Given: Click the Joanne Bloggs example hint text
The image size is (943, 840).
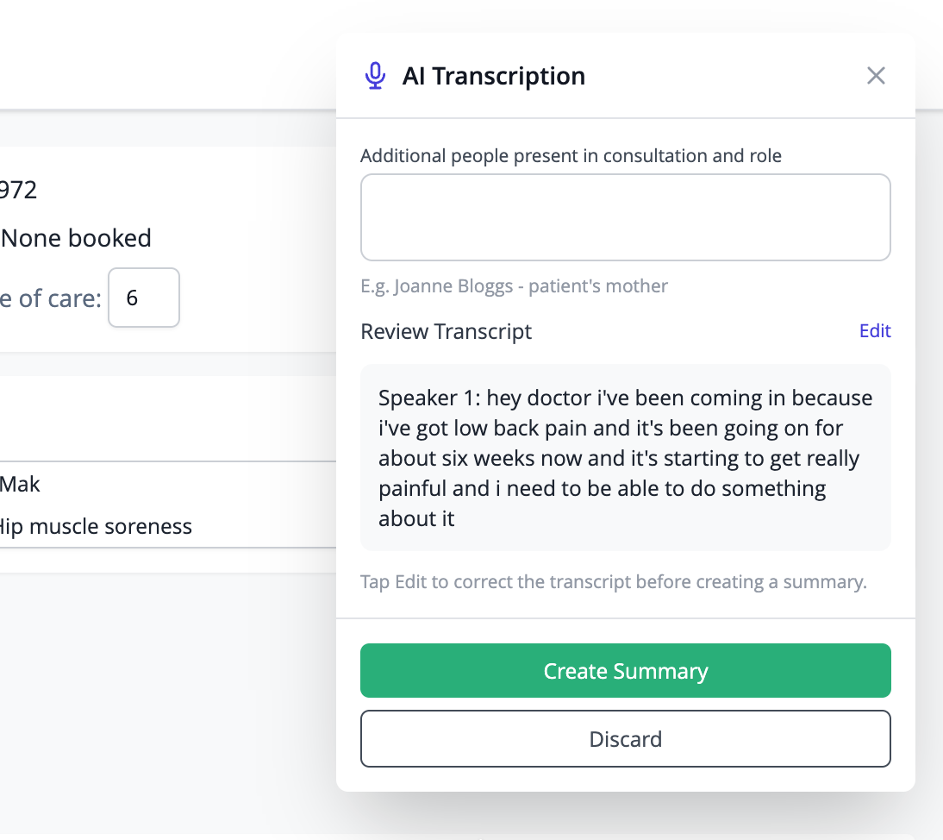Looking at the screenshot, I should [515, 285].
